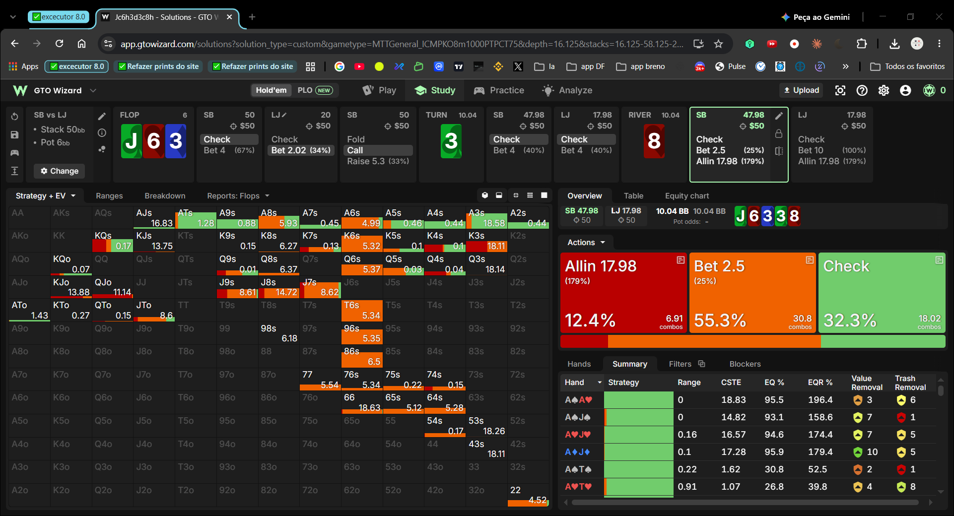Image resolution: width=954 pixels, height=516 pixels.
Task: Click the green W chip coins icon
Action: [929, 90]
